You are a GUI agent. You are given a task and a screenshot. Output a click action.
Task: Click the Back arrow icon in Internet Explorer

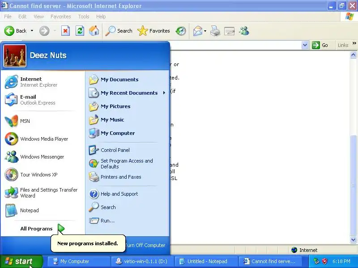pyautogui.click(x=9, y=31)
